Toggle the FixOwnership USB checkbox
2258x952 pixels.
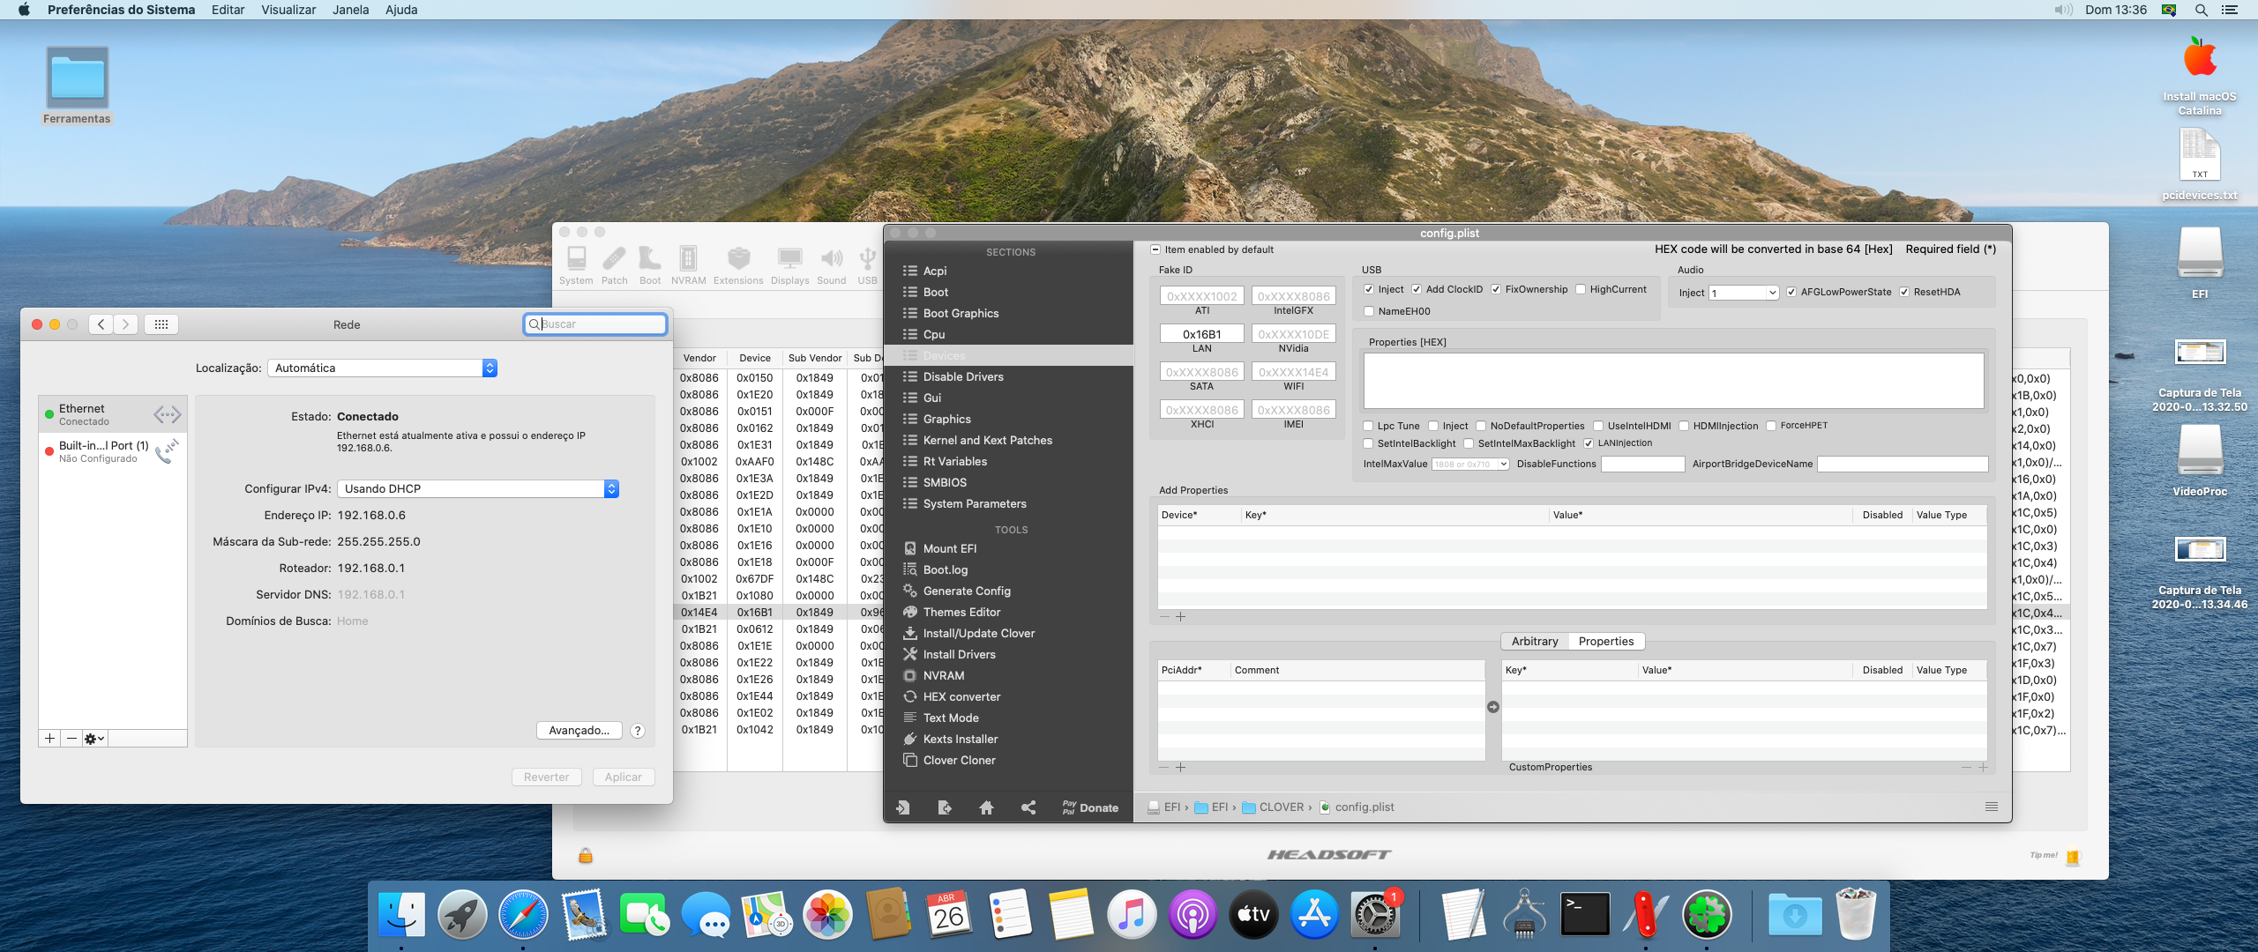point(1497,289)
